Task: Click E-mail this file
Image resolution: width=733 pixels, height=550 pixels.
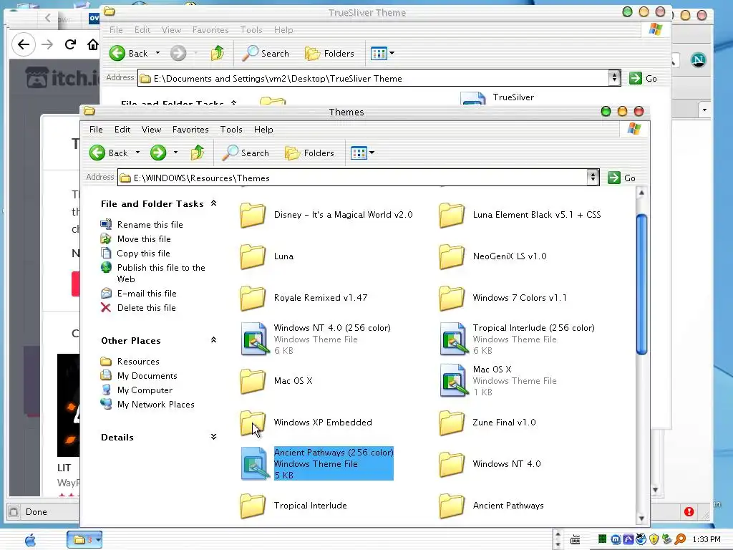Action: coord(147,294)
